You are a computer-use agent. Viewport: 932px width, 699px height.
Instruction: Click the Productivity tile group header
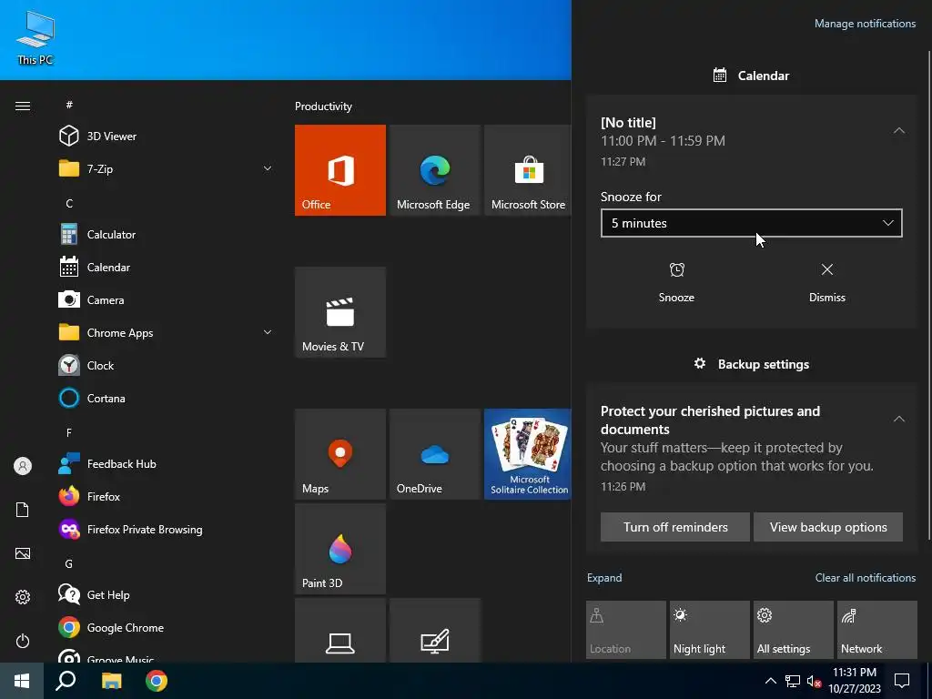323,106
